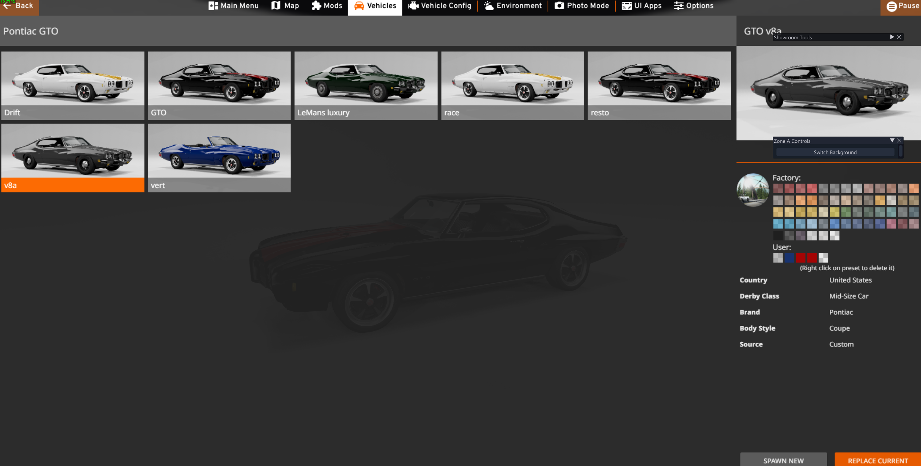
Task: Close the Zone A Controls panel
Action: (x=899, y=141)
